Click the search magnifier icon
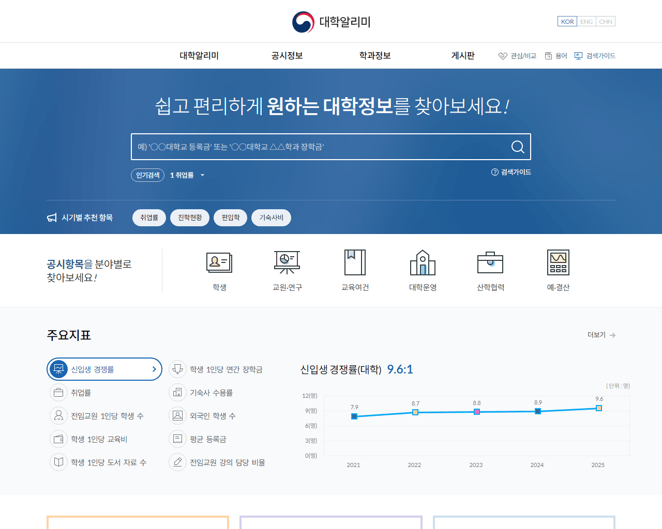Screen dimensions: 662x529 pos(518,147)
